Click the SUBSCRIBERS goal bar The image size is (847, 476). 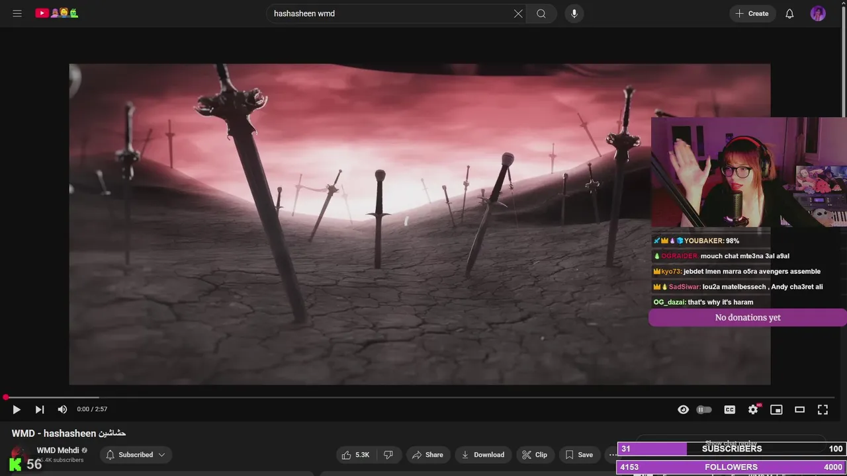pyautogui.click(x=732, y=449)
